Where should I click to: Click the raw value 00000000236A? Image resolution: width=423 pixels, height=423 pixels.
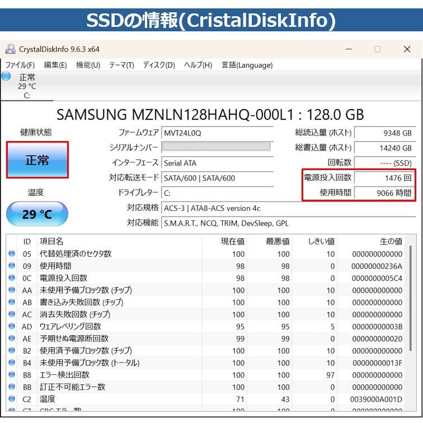point(377,266)
